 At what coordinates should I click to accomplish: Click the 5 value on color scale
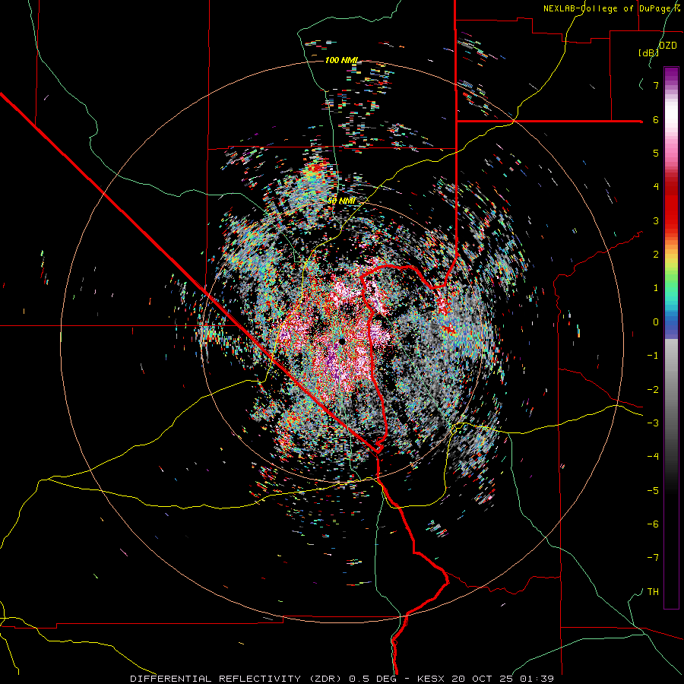coord(656,153)
